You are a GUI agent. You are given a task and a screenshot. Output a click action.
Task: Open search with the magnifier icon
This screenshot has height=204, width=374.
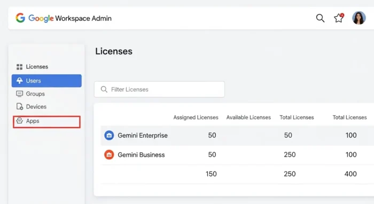320,18
